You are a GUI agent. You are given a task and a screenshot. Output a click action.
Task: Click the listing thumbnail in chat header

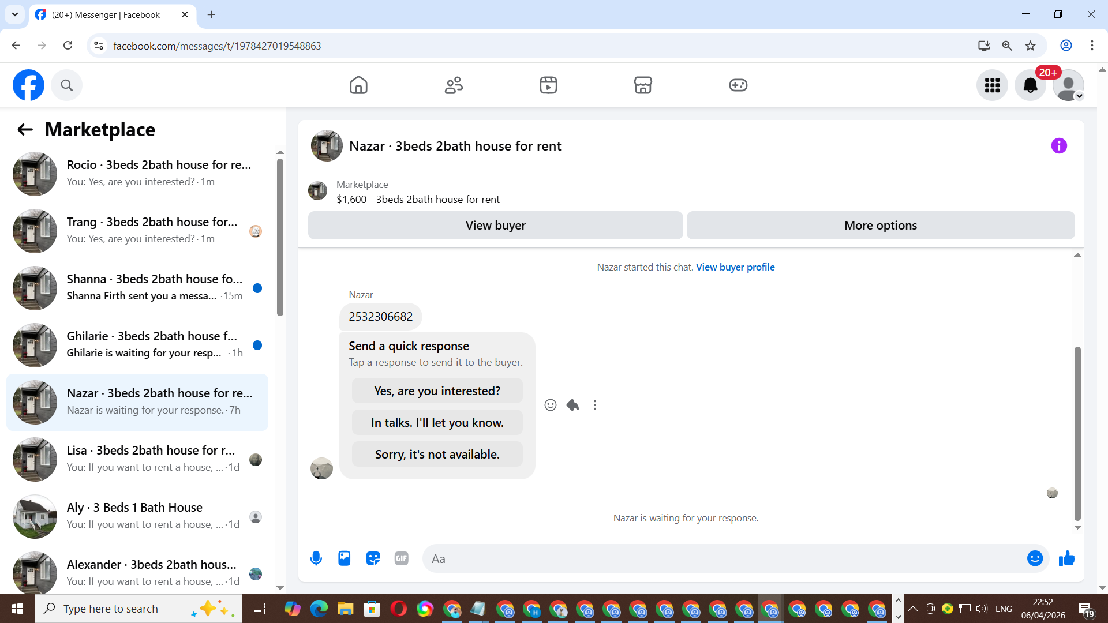pyautogui.click(x=327, y=145)
